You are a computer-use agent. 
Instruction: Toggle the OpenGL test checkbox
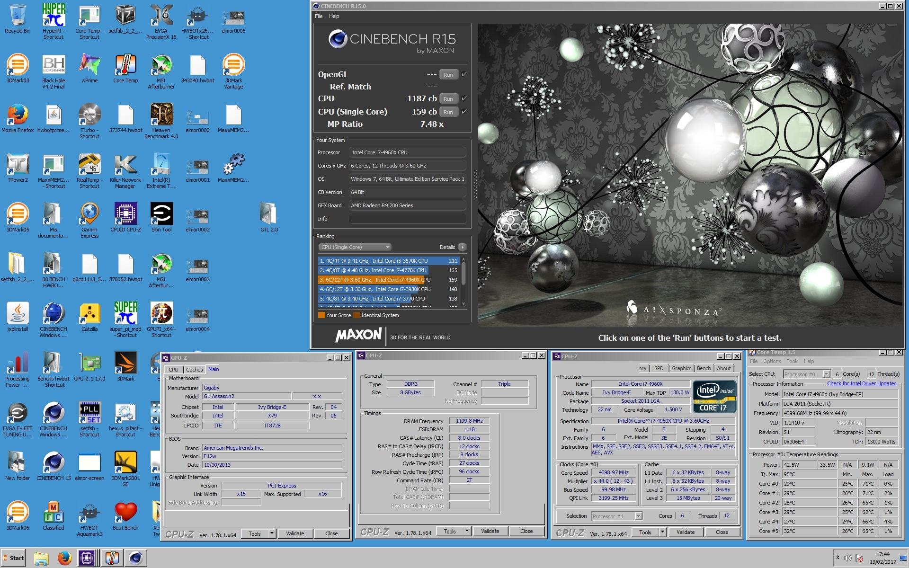click(x=464, y=74)
